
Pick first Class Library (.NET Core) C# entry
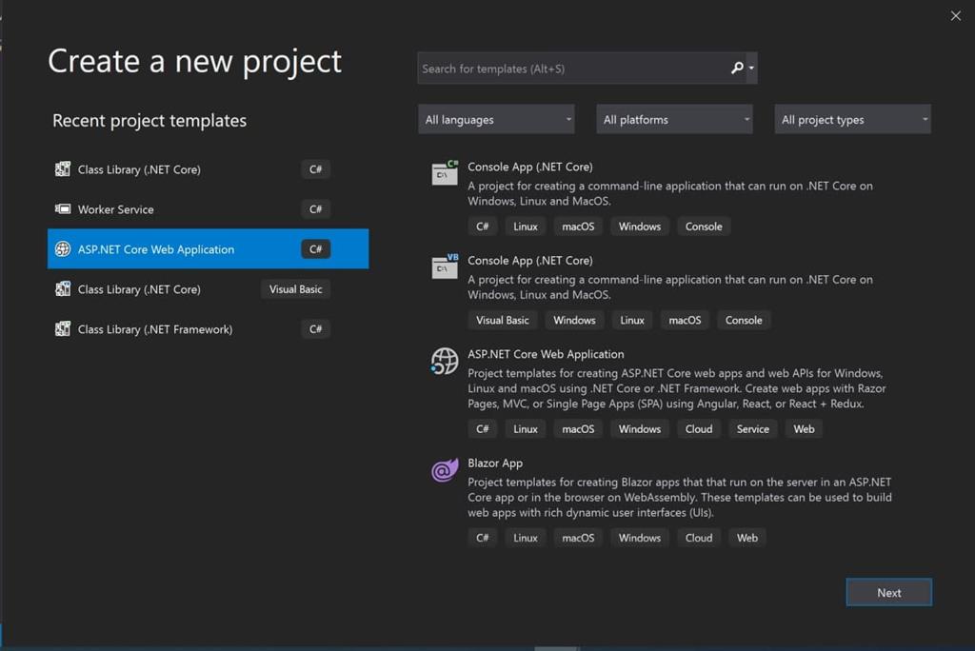pyautogui.click(x=139, y=169)
